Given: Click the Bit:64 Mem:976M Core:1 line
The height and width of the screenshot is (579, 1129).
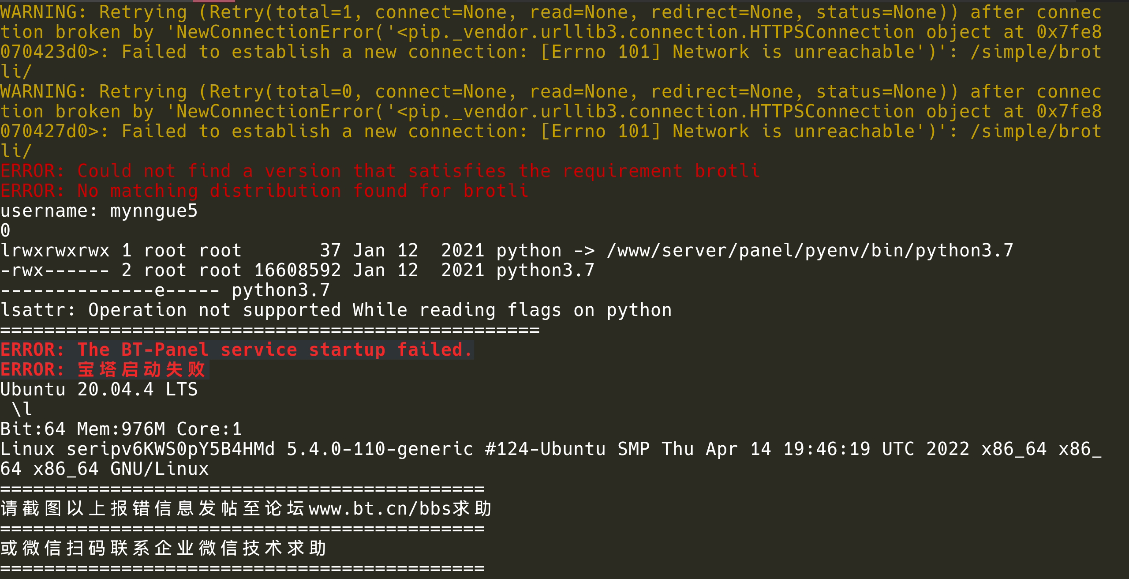Looking at the screenshot, I should tap(121, 429).
